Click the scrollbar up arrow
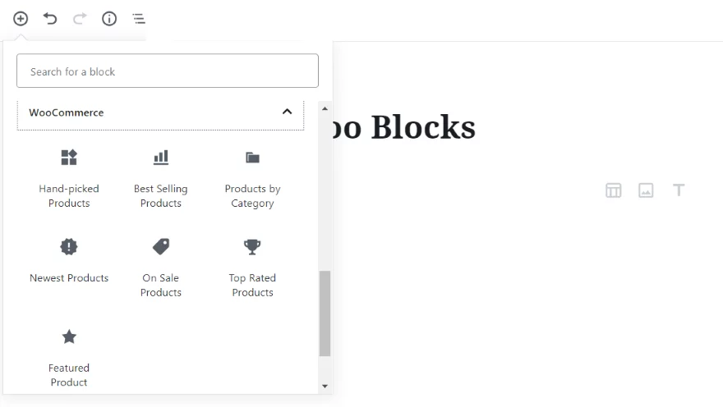Screen dimensions: 723x407 tap(325, 108)
